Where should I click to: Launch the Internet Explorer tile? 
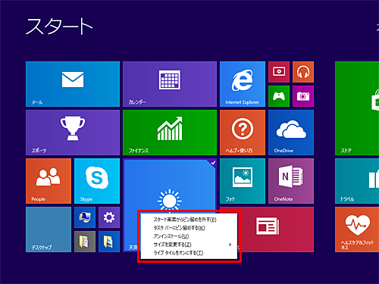click(243, 84)
